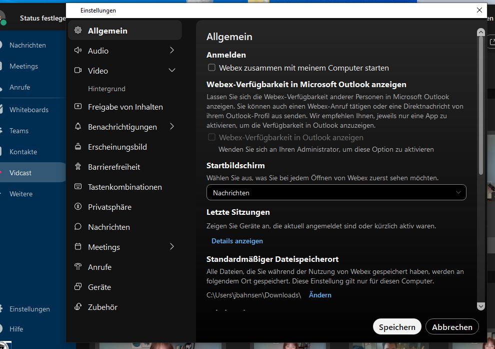Viewport: 495px width, 349px height.
Task: Open the Privatsphäre settings
Action: pyautogui.click(x=109, y=207)
